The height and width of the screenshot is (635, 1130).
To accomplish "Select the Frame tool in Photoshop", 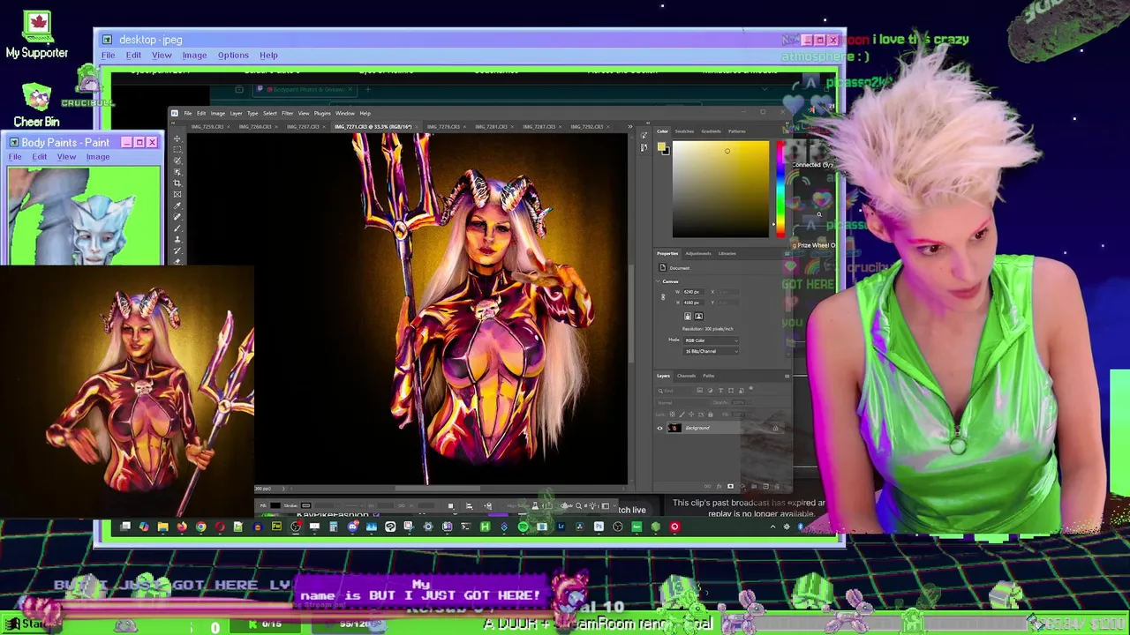I will point(177,194).
